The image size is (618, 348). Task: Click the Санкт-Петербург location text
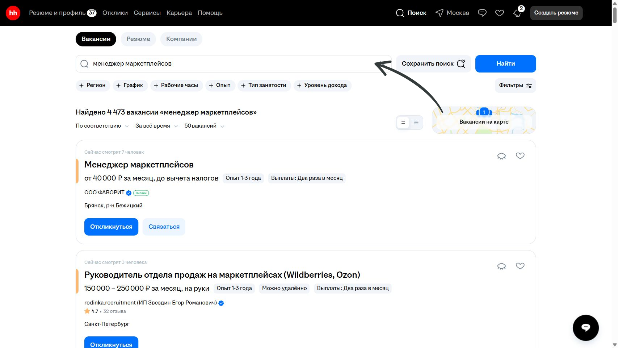pos(107,324)
